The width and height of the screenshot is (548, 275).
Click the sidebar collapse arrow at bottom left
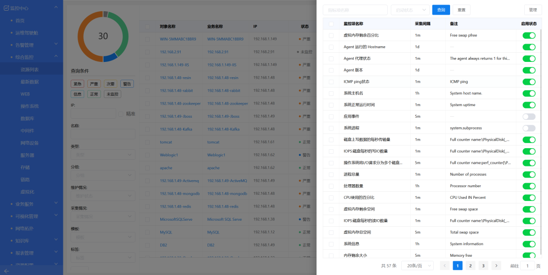[x=6, y=271]
